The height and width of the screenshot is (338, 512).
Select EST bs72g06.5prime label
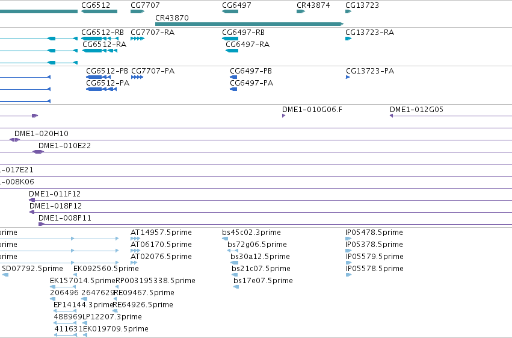[258, 245]
